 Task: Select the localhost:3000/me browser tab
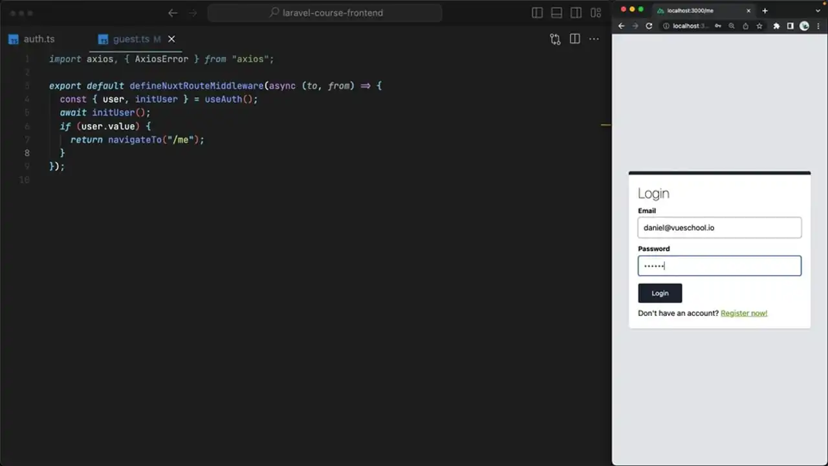pyautogui.click(x=704, y=10)
